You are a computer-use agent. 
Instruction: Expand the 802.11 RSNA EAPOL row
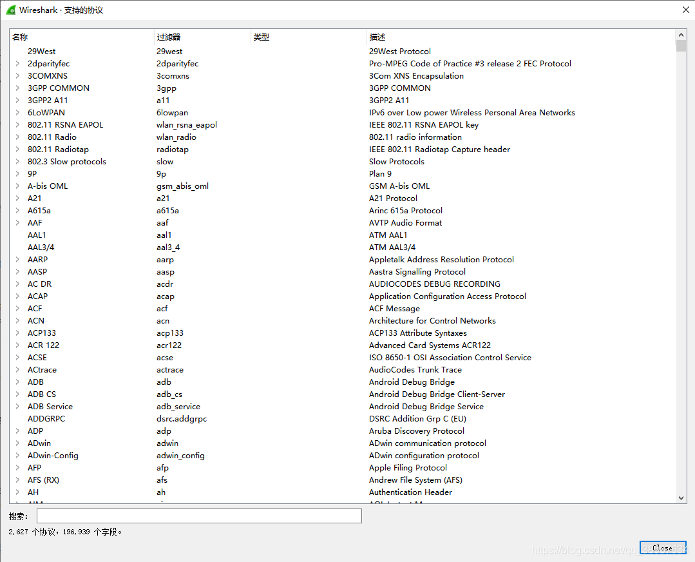coord(18,124)
